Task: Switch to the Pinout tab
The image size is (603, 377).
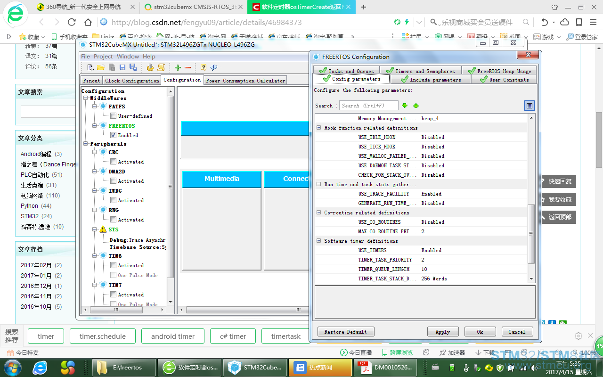Action: pos(91,81)
